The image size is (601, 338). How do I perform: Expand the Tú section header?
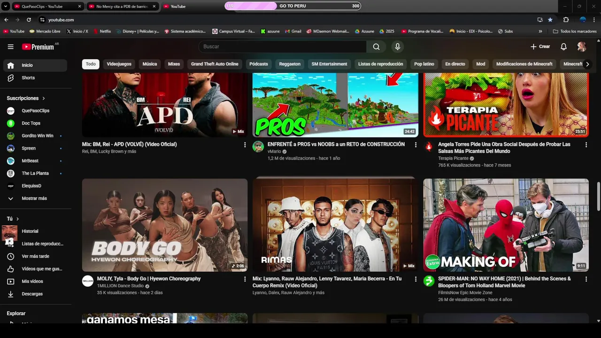click(x=13, y=219)
